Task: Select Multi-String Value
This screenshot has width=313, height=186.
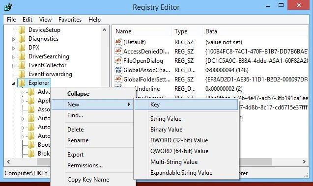Action: (186, 162)
